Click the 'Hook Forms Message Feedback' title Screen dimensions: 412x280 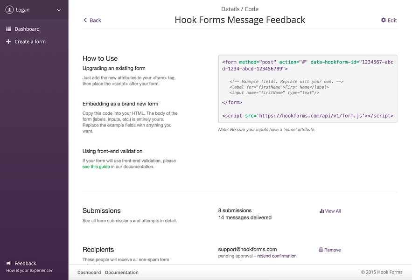tap(240, 20)
